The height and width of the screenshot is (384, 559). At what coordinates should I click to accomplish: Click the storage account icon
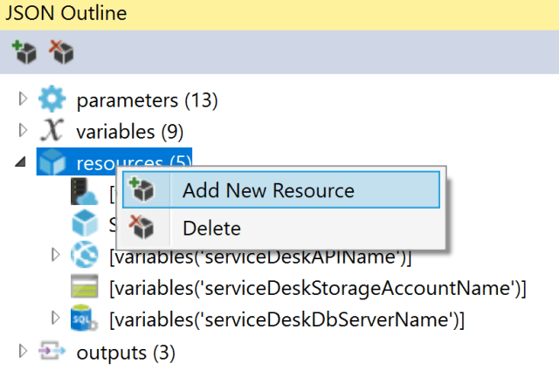coord(84,288)
